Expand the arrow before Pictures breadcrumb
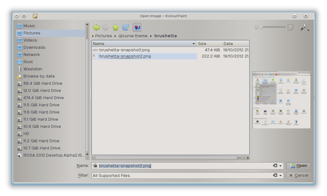 (x=93, y=36)
